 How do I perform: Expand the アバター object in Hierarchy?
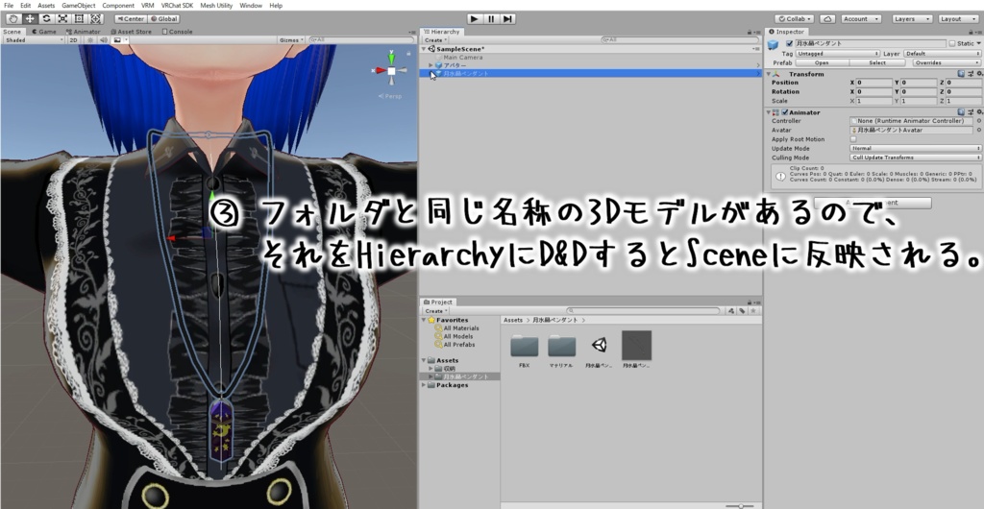tap(431, 65)
